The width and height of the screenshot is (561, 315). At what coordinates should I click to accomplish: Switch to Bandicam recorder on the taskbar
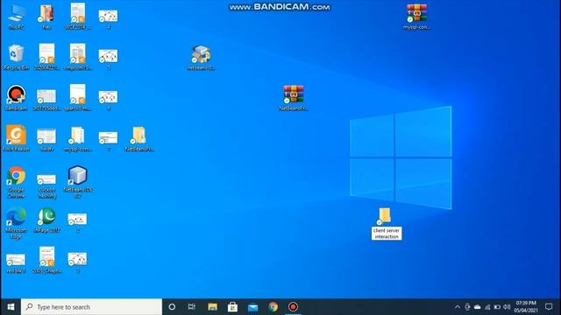tap(293, 307)
